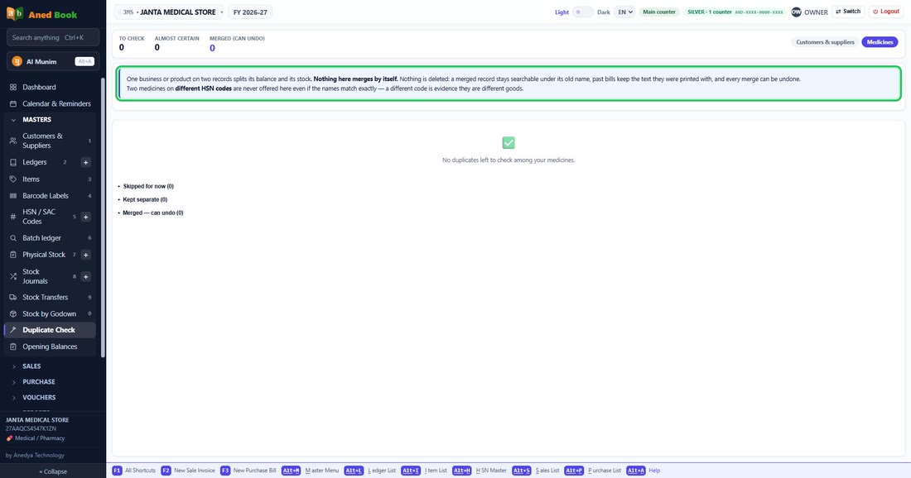Open the FY 2026-27 year selector
Screen dimensions: 911x478
click(250, 12)
